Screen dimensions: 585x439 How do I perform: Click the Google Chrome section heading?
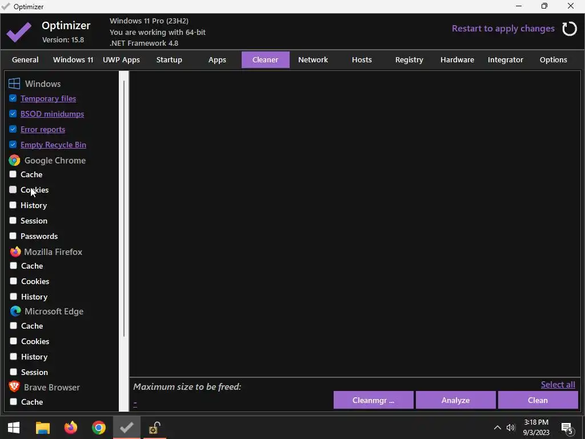click(x=55, y=160)
